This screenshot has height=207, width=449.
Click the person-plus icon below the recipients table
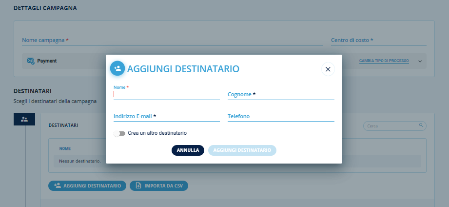point(58,186)
